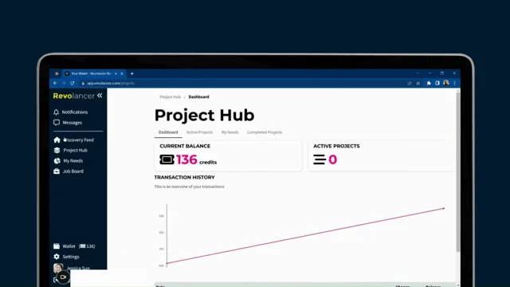The width and height of the screenshot is (510, 287).
Task: Open Notifications bell icon
Action: tap(57, 112)
